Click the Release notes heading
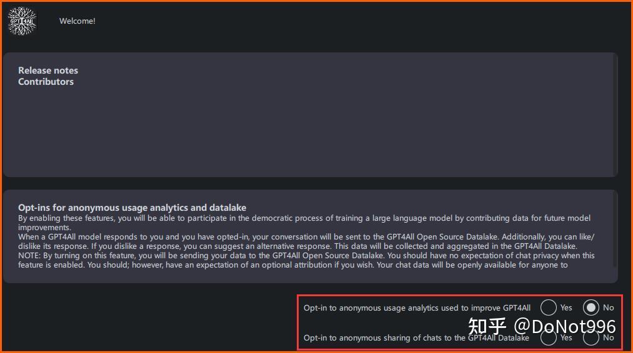 48,70
